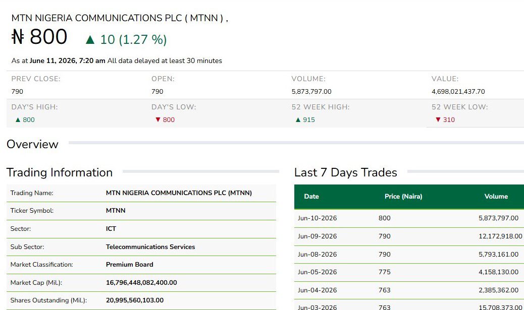Viewport: 524px width, 310px height.
Task: Click the Trading Information heading
Action: [60, 172]
